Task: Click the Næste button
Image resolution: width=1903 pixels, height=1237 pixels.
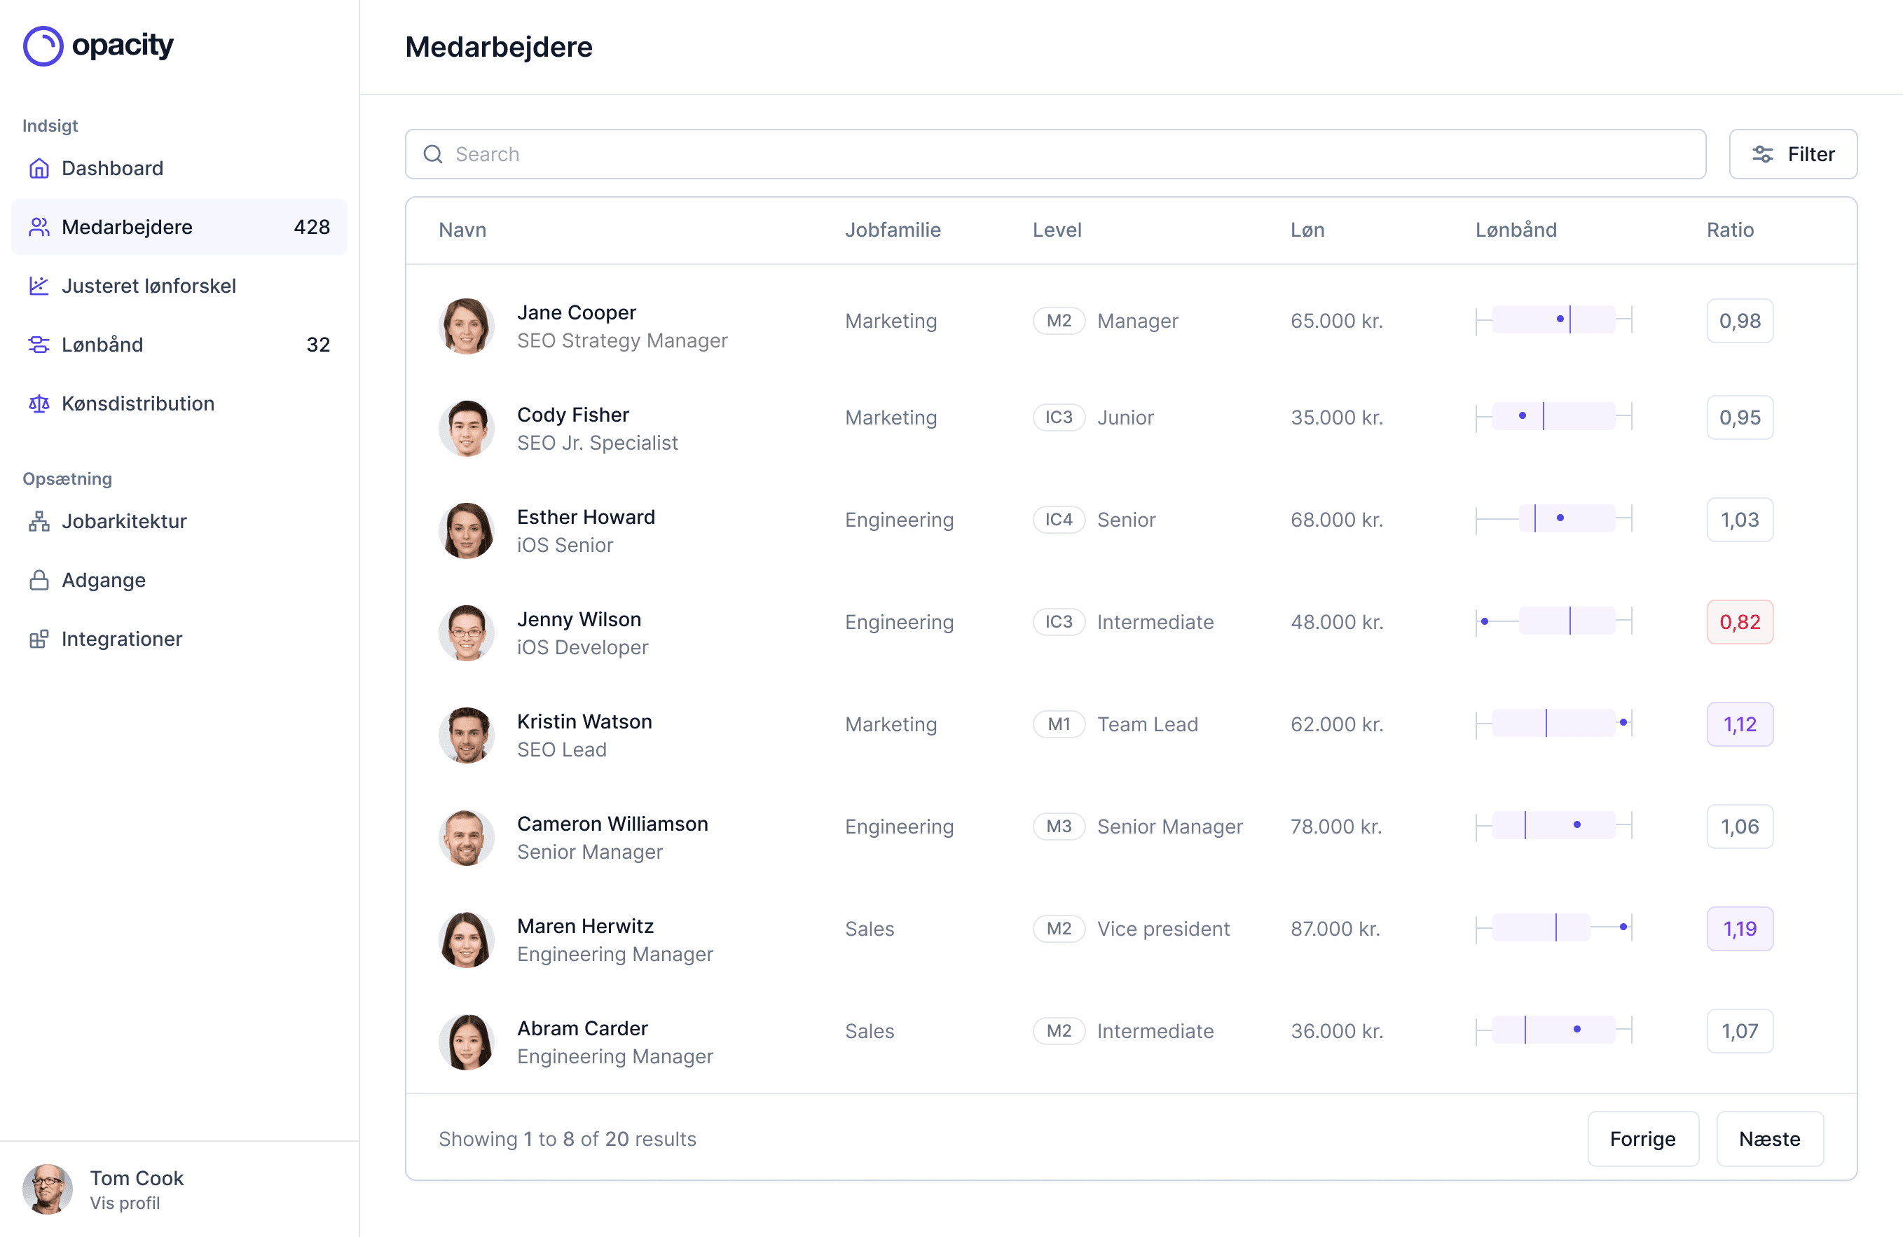Action: [1768, 1139]
